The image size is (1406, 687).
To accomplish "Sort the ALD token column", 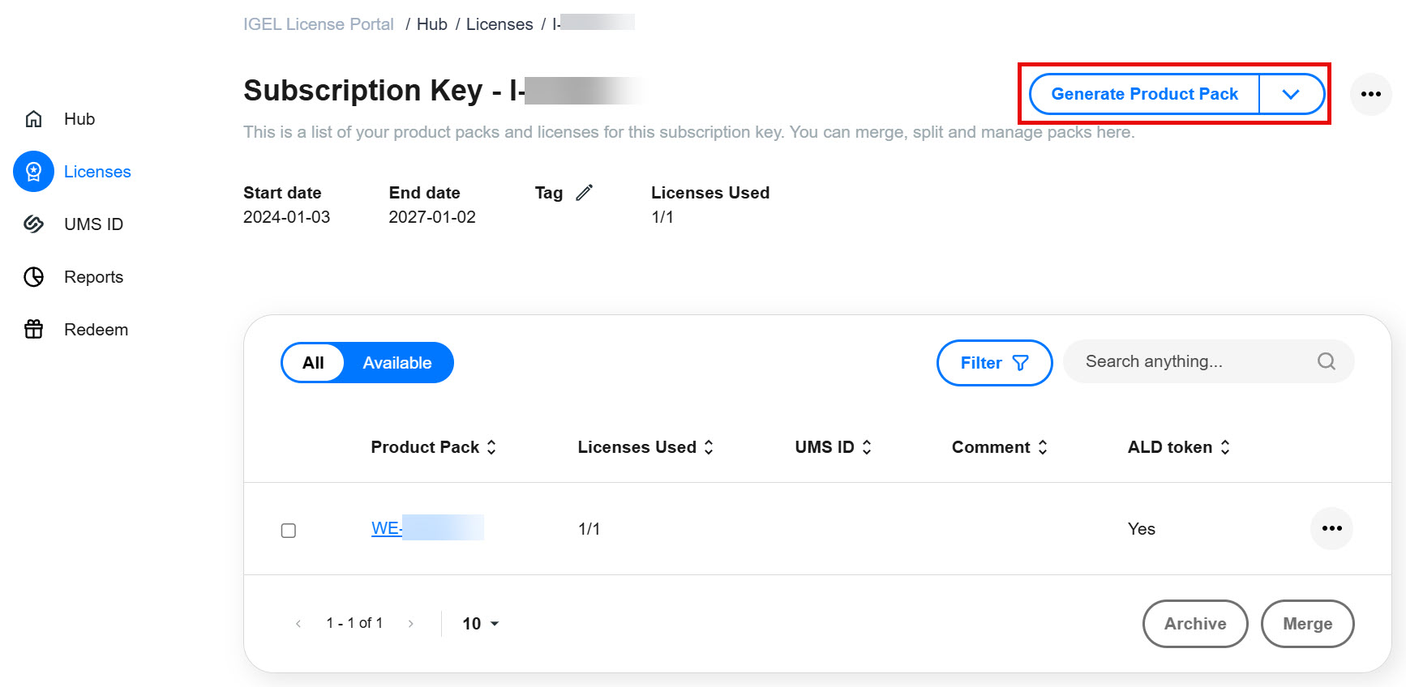I will (x=1225, y=446).
